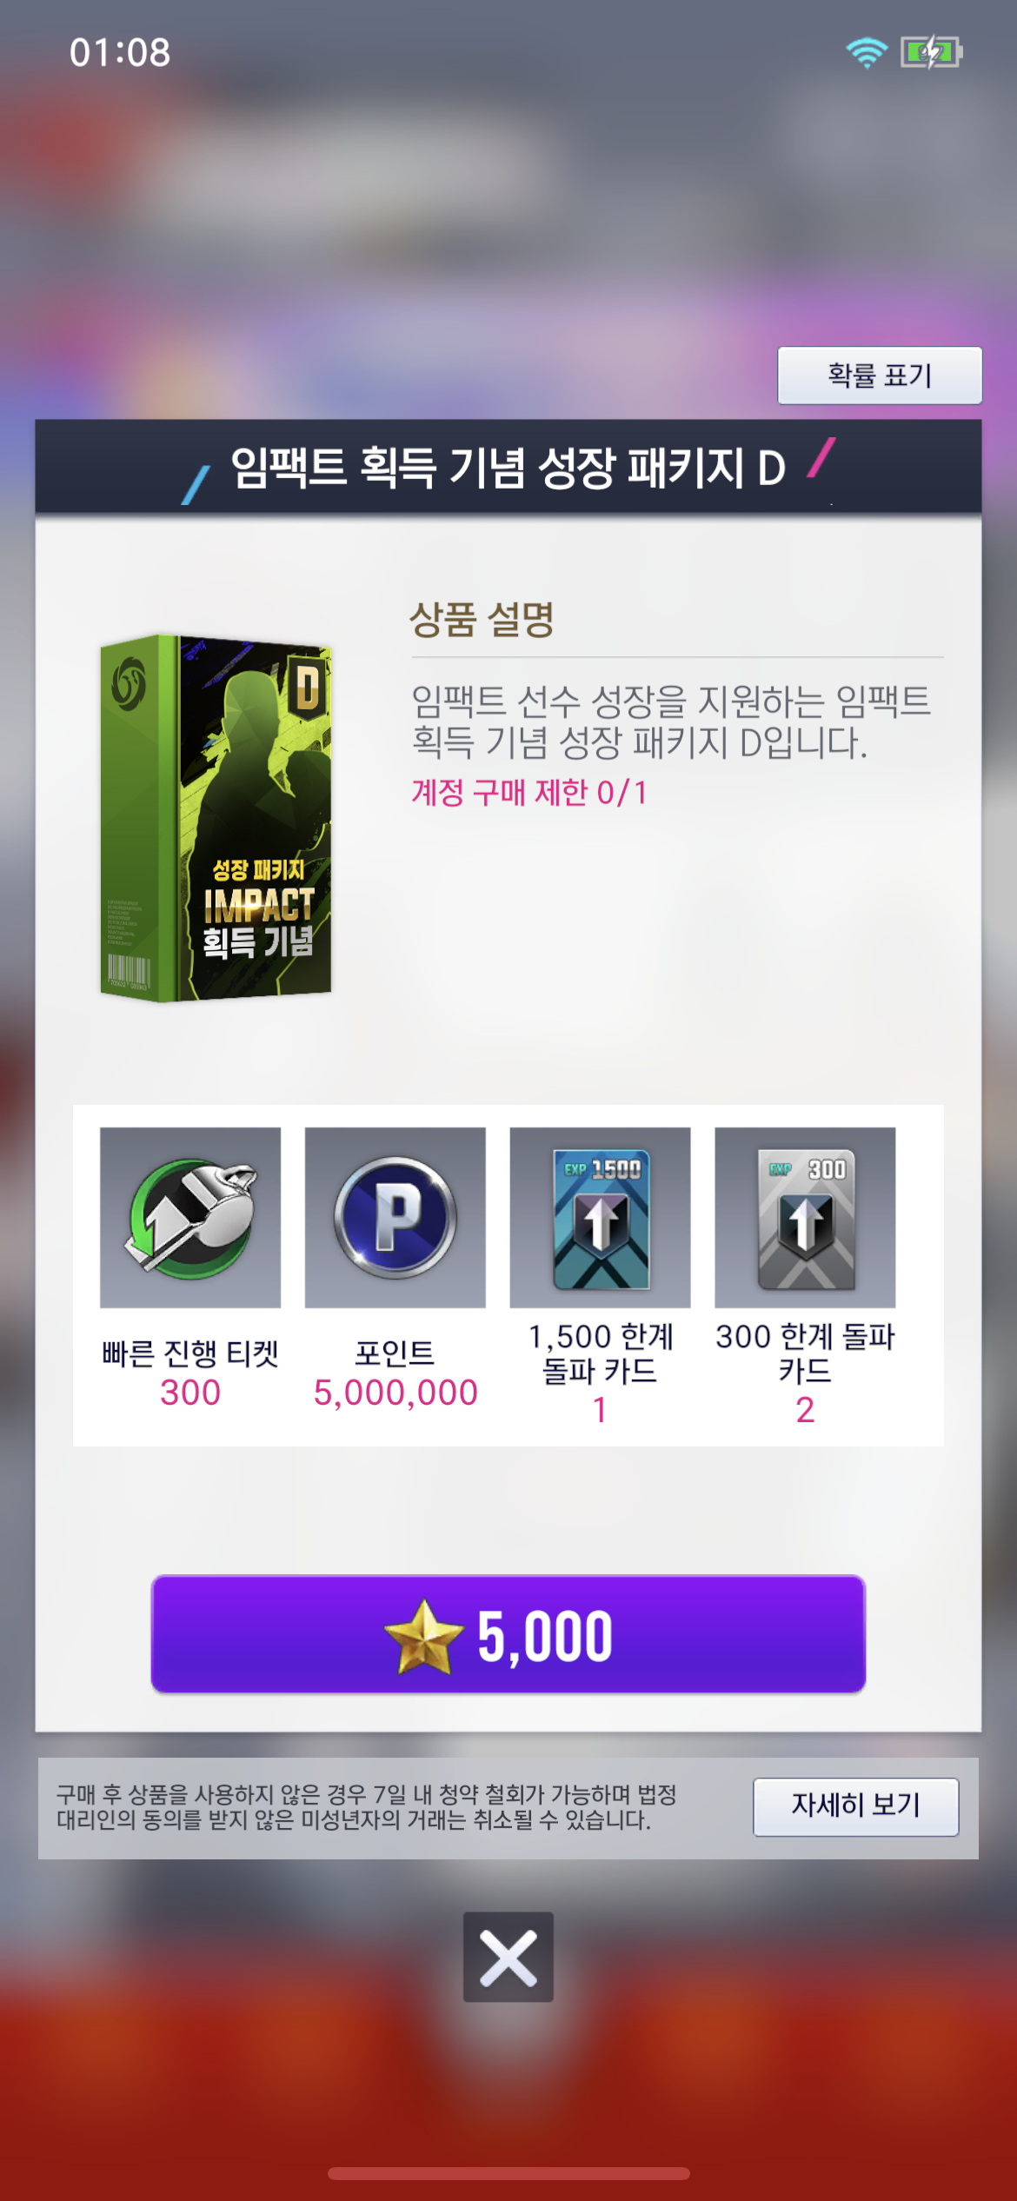Tap the 5,000,000 points amount
The width and height of the screenshot is (1017, 2201).
pyautogui.click(x=395, y=1393)
